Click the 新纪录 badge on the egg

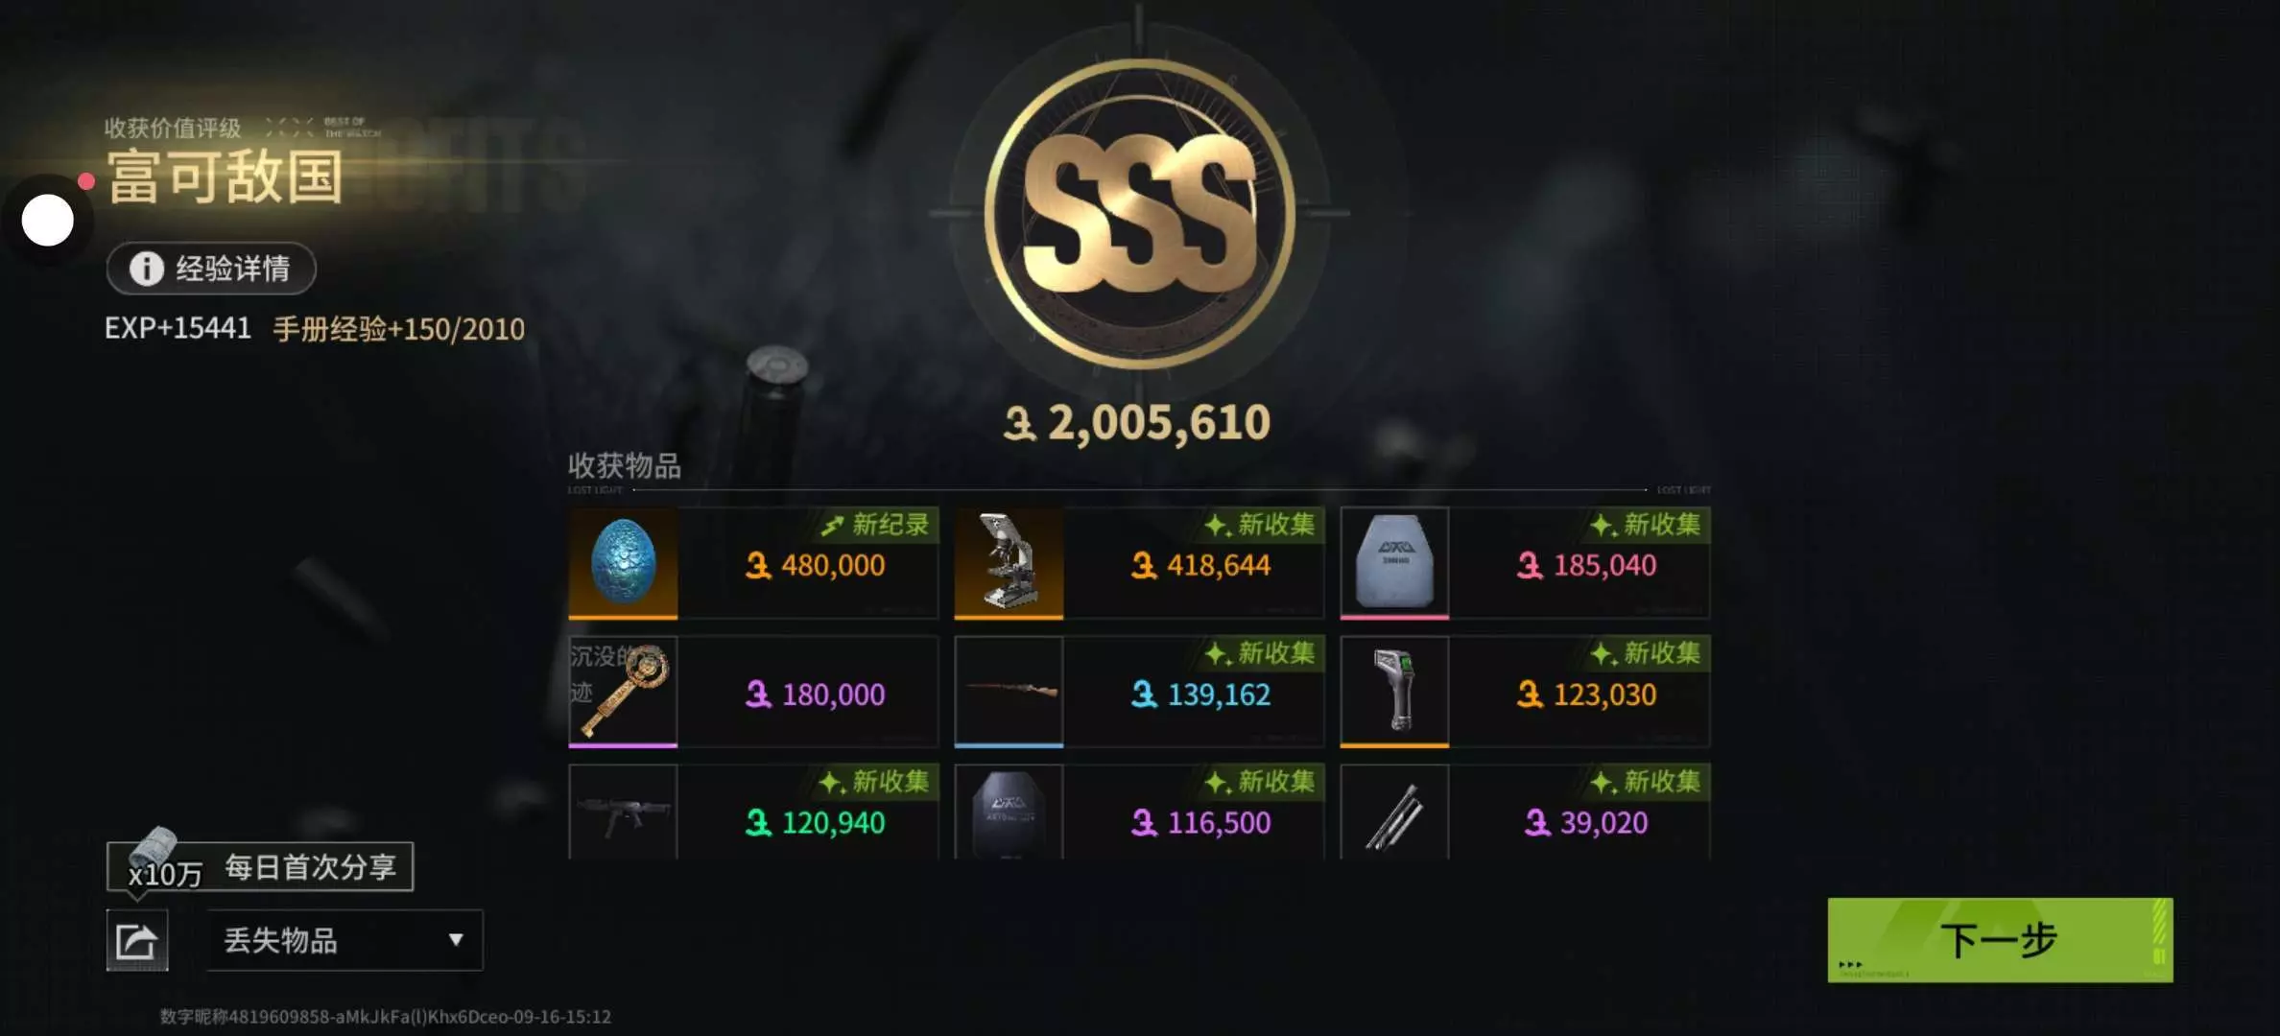click(x=875, y=525)
